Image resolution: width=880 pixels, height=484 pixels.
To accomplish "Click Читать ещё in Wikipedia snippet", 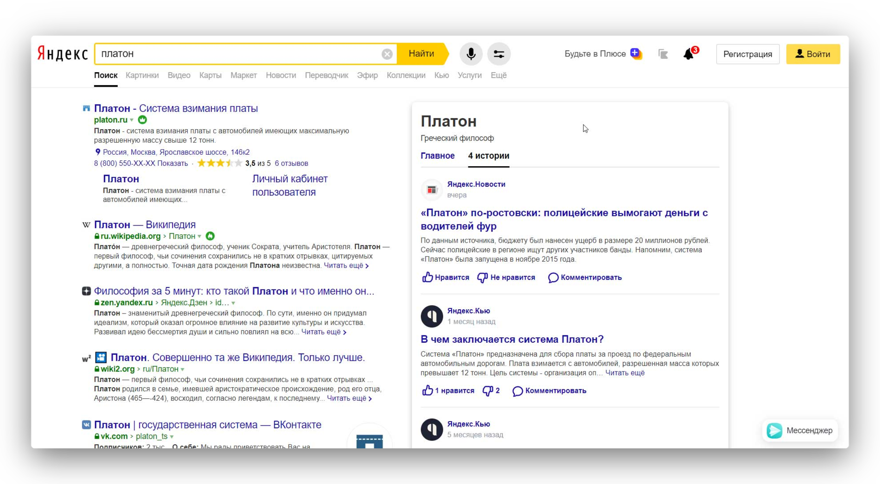I will click(346, 265).
